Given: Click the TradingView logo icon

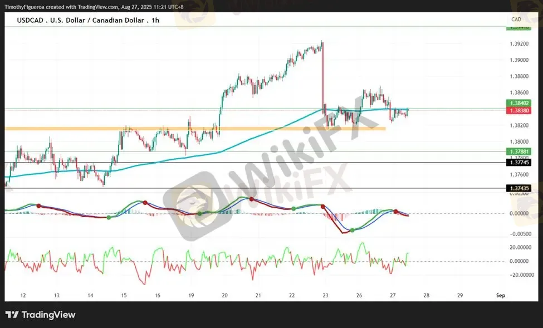Looking at the screenshot, I should pos(12,315).
